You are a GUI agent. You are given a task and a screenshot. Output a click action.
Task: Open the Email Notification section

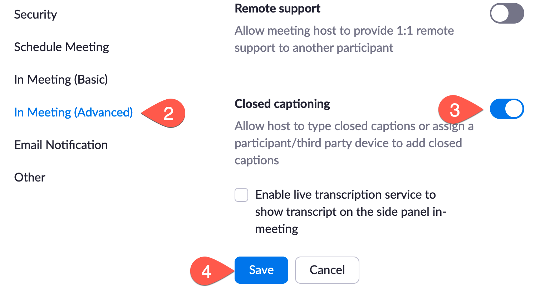(x=60, y=145)
